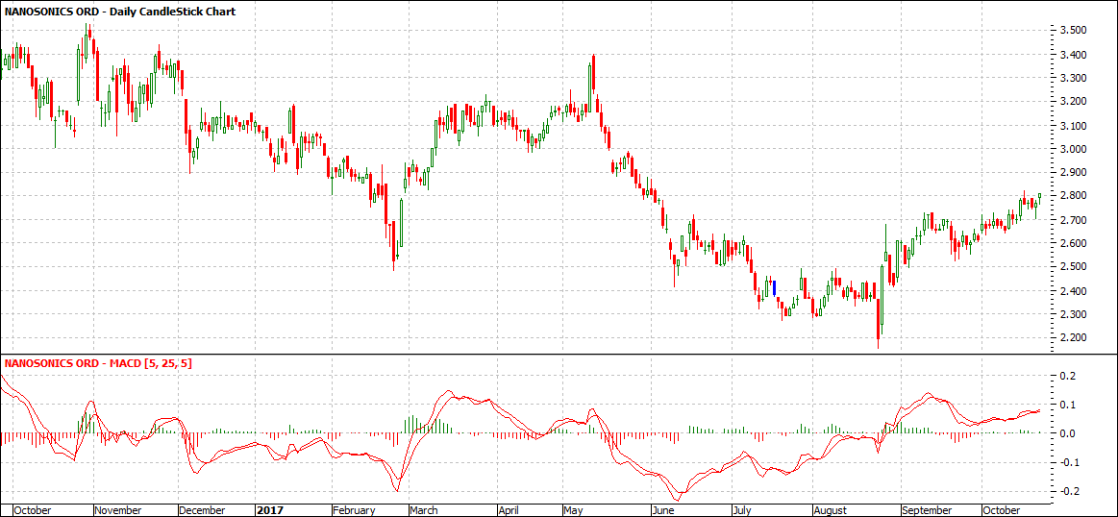Click the first October label on the time axis
The image size is (1118, 517).
[x=34, y=510]
